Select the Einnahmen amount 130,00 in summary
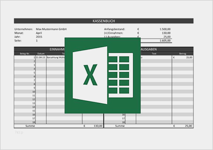Screen dimensions: 213x150 click(x=166, y=33)
